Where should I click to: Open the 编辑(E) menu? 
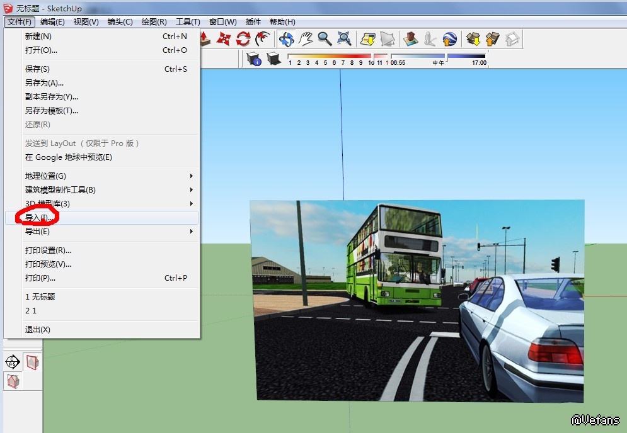tap(52, 22)
